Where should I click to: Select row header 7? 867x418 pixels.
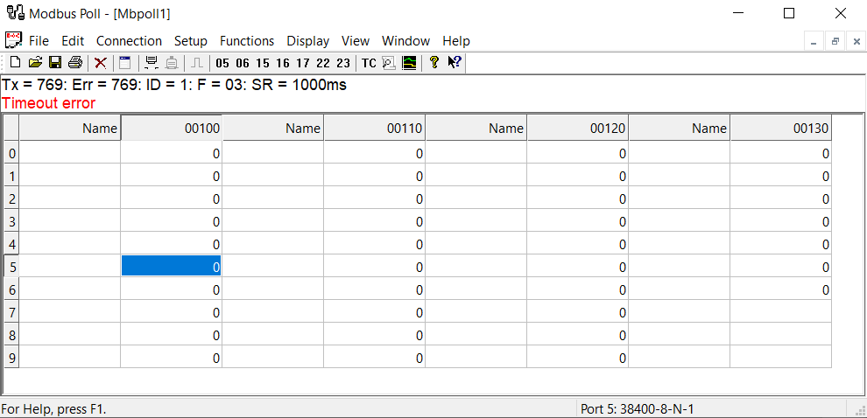11,312
